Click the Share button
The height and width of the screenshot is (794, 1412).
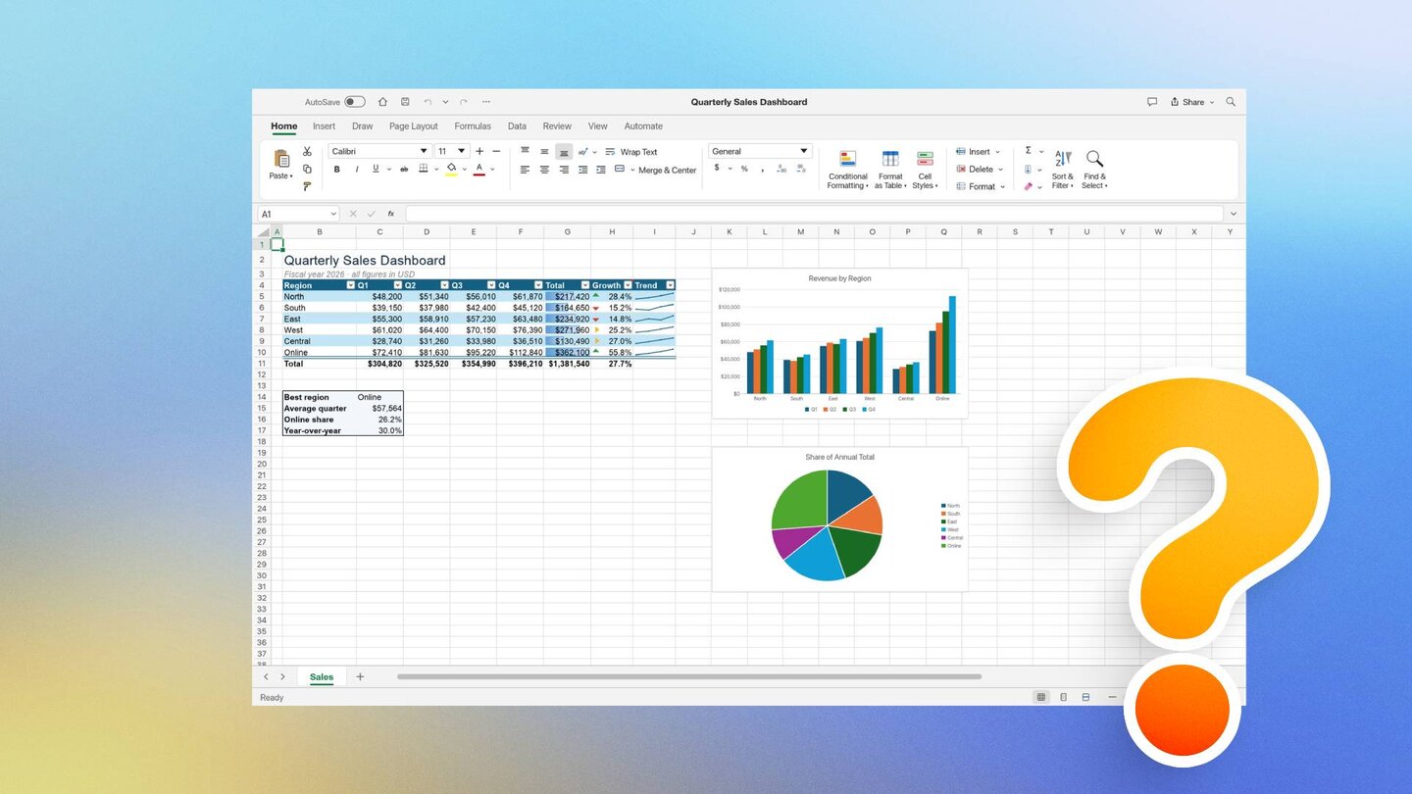[x=1192, y=102]
